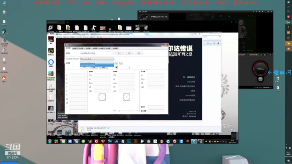Open the red G icon on the taskbar

coord(96,141)
